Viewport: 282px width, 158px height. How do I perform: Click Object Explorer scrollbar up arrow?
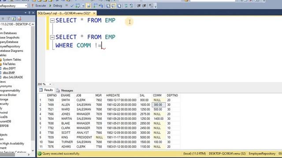33,25
